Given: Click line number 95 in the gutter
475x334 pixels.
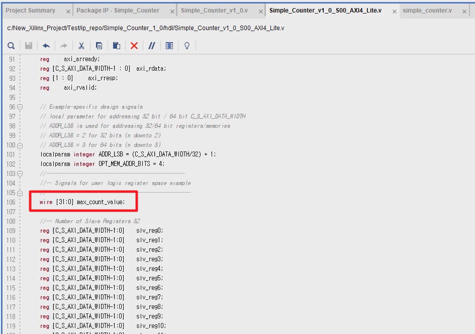Looking at the screenshot, I should [x=12, y=97].
